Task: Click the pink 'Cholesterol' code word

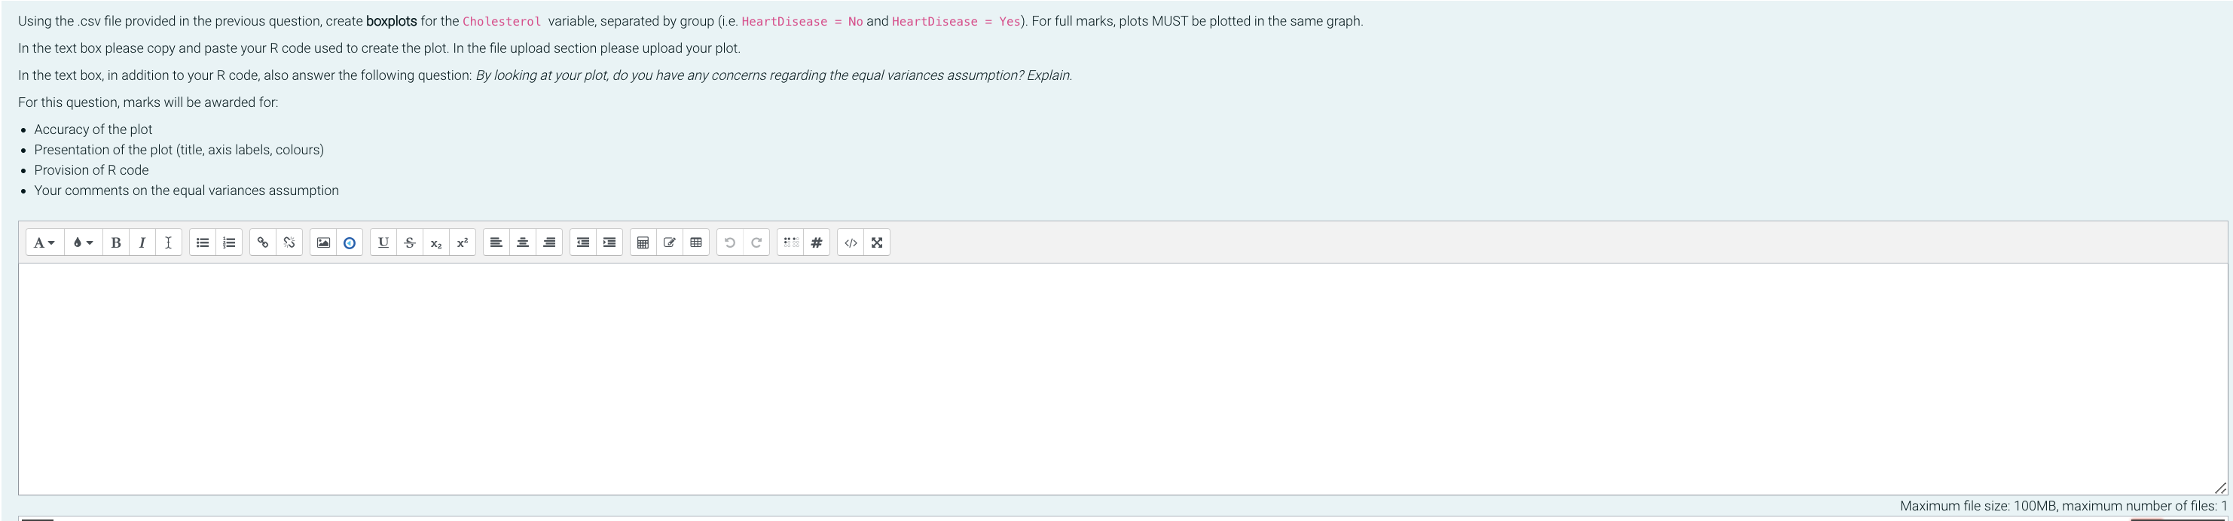Action: pos(502,22)
